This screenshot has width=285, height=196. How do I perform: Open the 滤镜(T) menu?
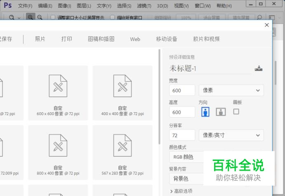144,6
